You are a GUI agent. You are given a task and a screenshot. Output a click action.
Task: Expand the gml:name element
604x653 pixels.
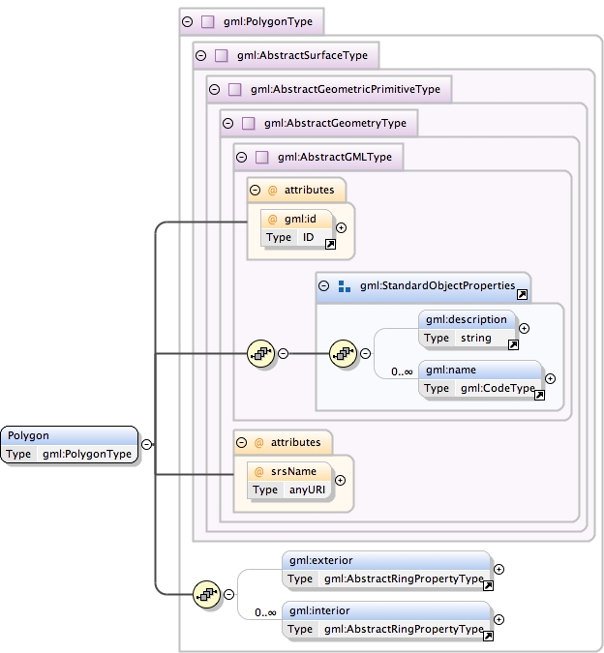550,378
